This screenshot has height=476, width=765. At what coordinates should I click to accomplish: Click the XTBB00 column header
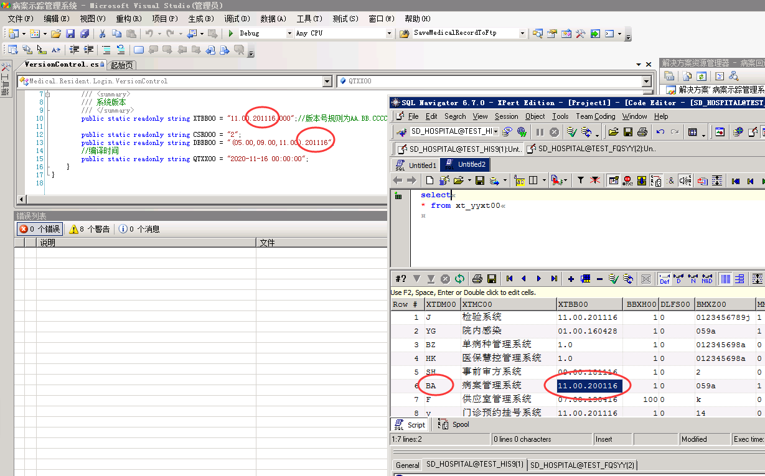click(x=589, y=304)
